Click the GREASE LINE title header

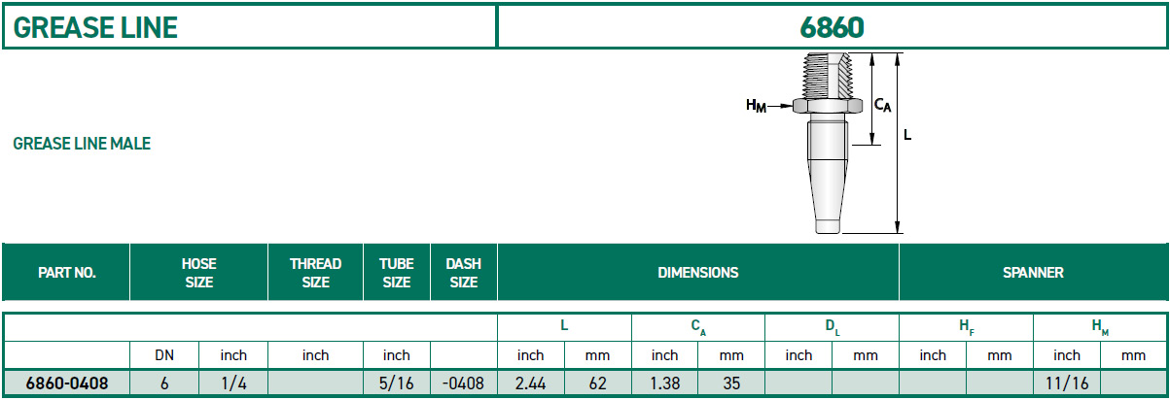pyautogui.click(x=95, y=27)
